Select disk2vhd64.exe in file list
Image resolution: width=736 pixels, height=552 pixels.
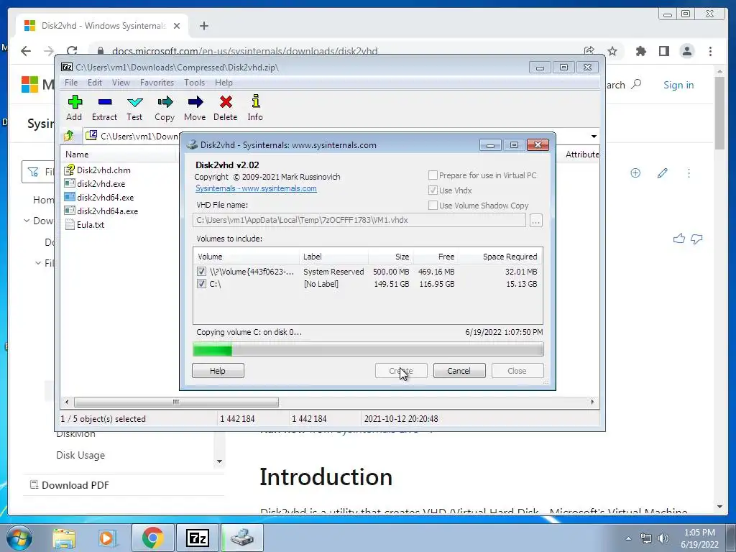105,197
